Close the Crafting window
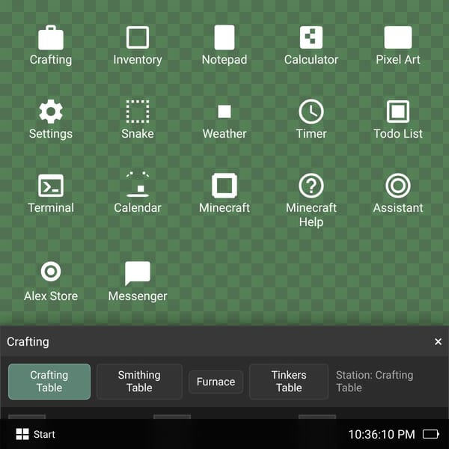Screen dimensions: 449x449 [438, 341]
